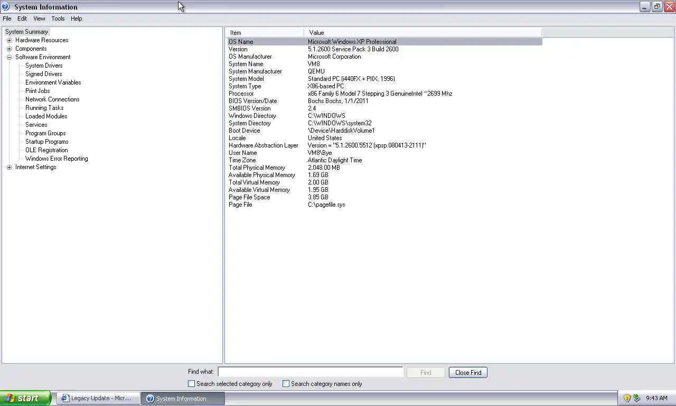Select Hardware Resources label
The height and width of the screenshot is (406, 676).
42,40
